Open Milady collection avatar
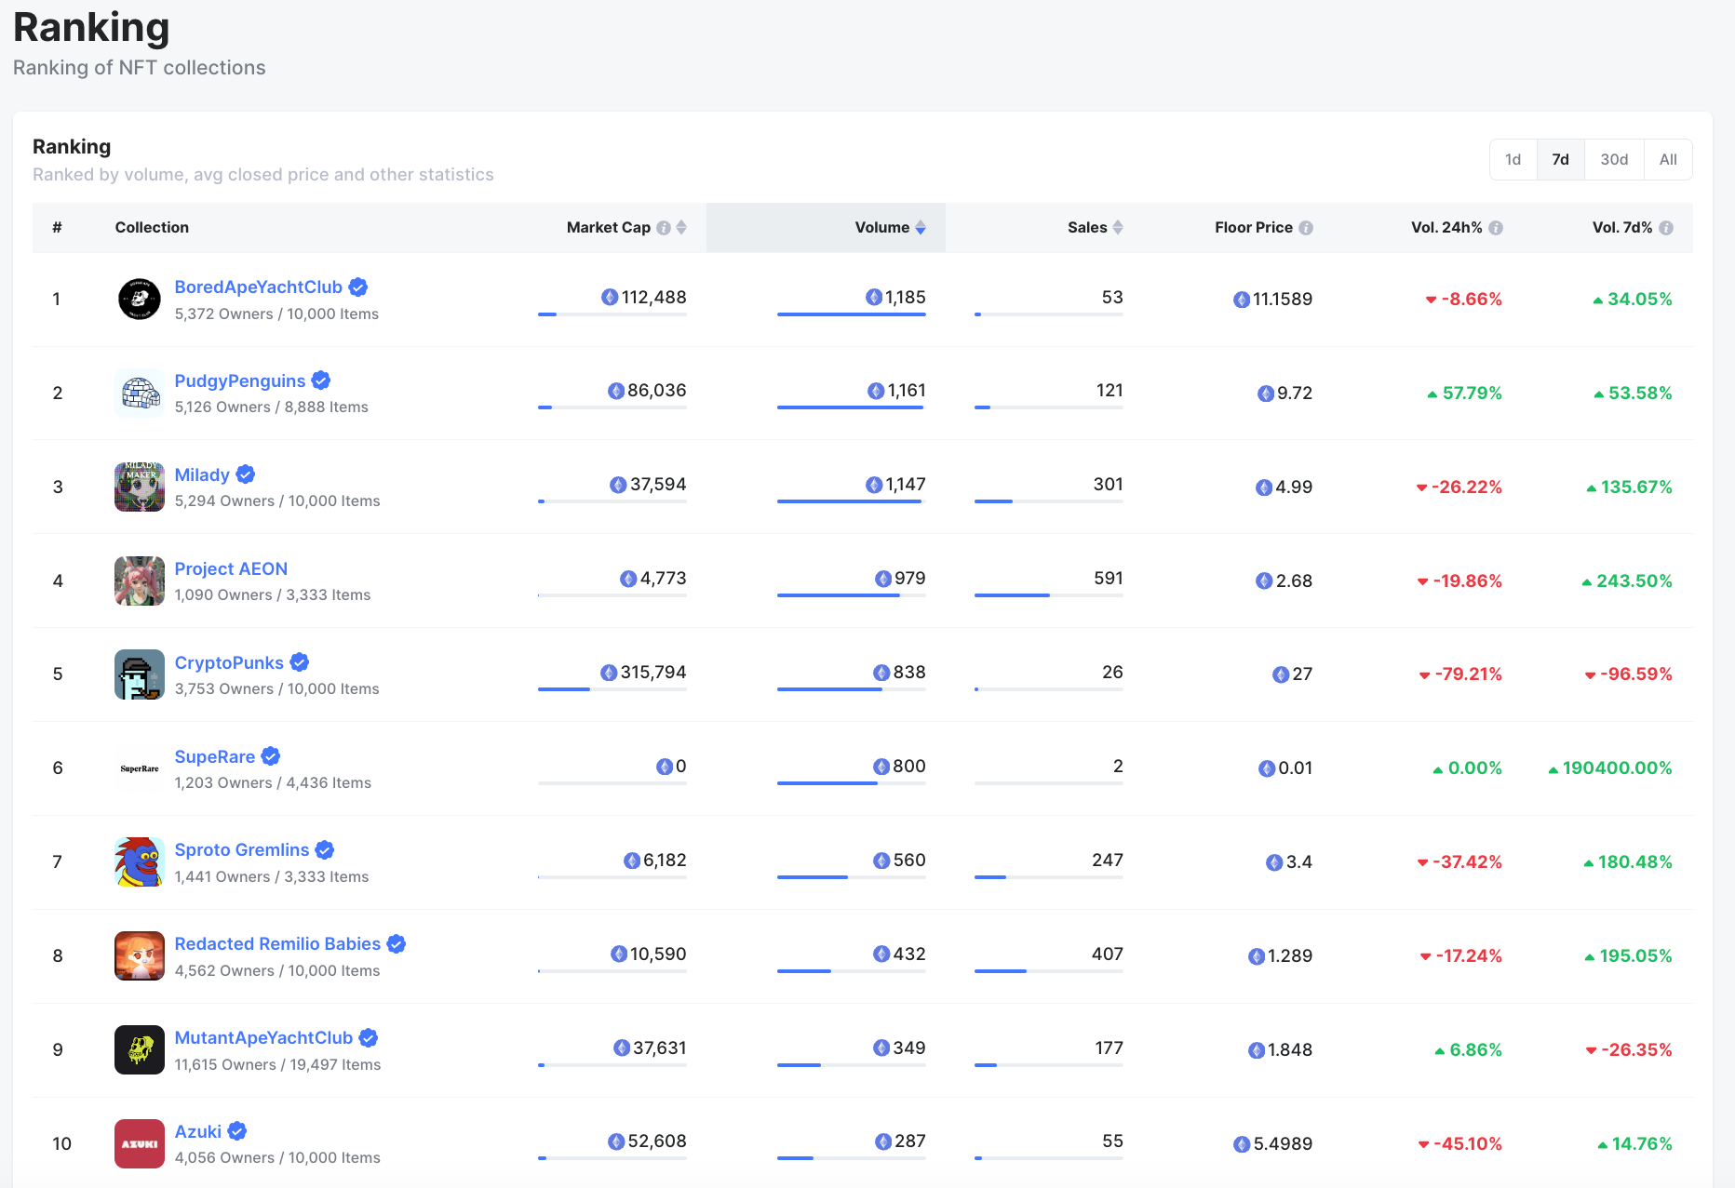This screenshot has height=1188, width=1735. point(140,487)
